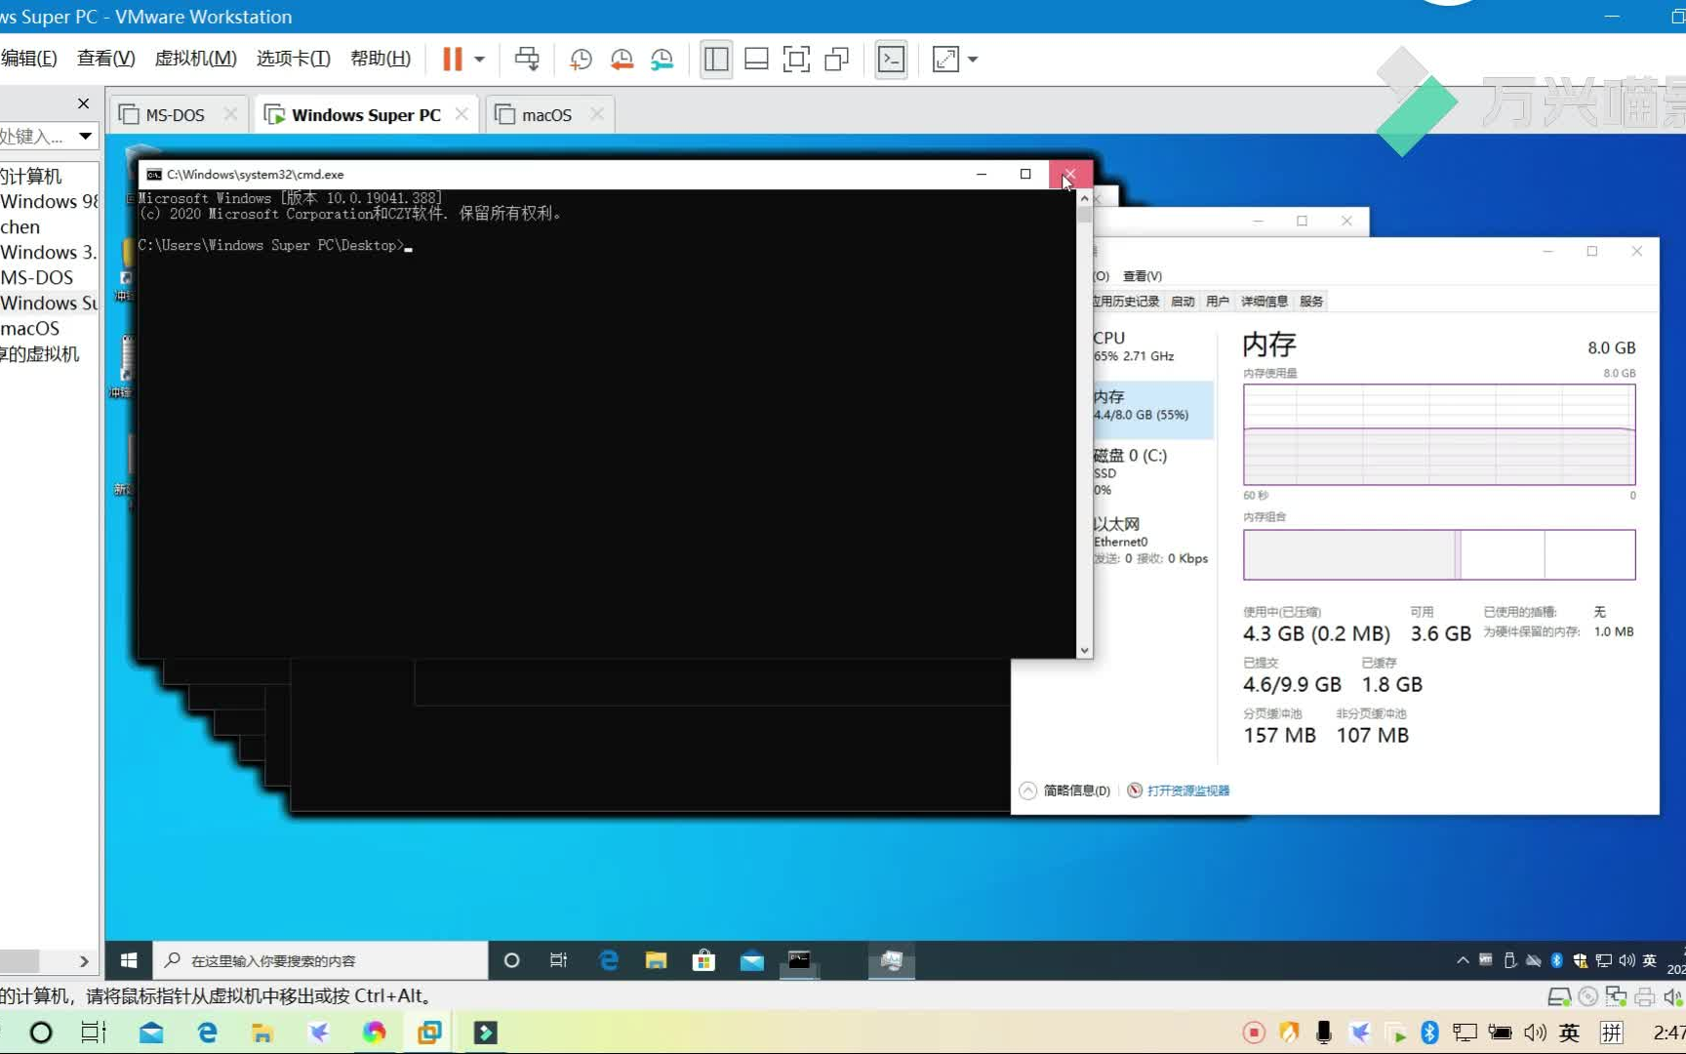Open the 编辑(E) menu
This screenshot has height=1054, width=1686.
[x=29, y=59]
